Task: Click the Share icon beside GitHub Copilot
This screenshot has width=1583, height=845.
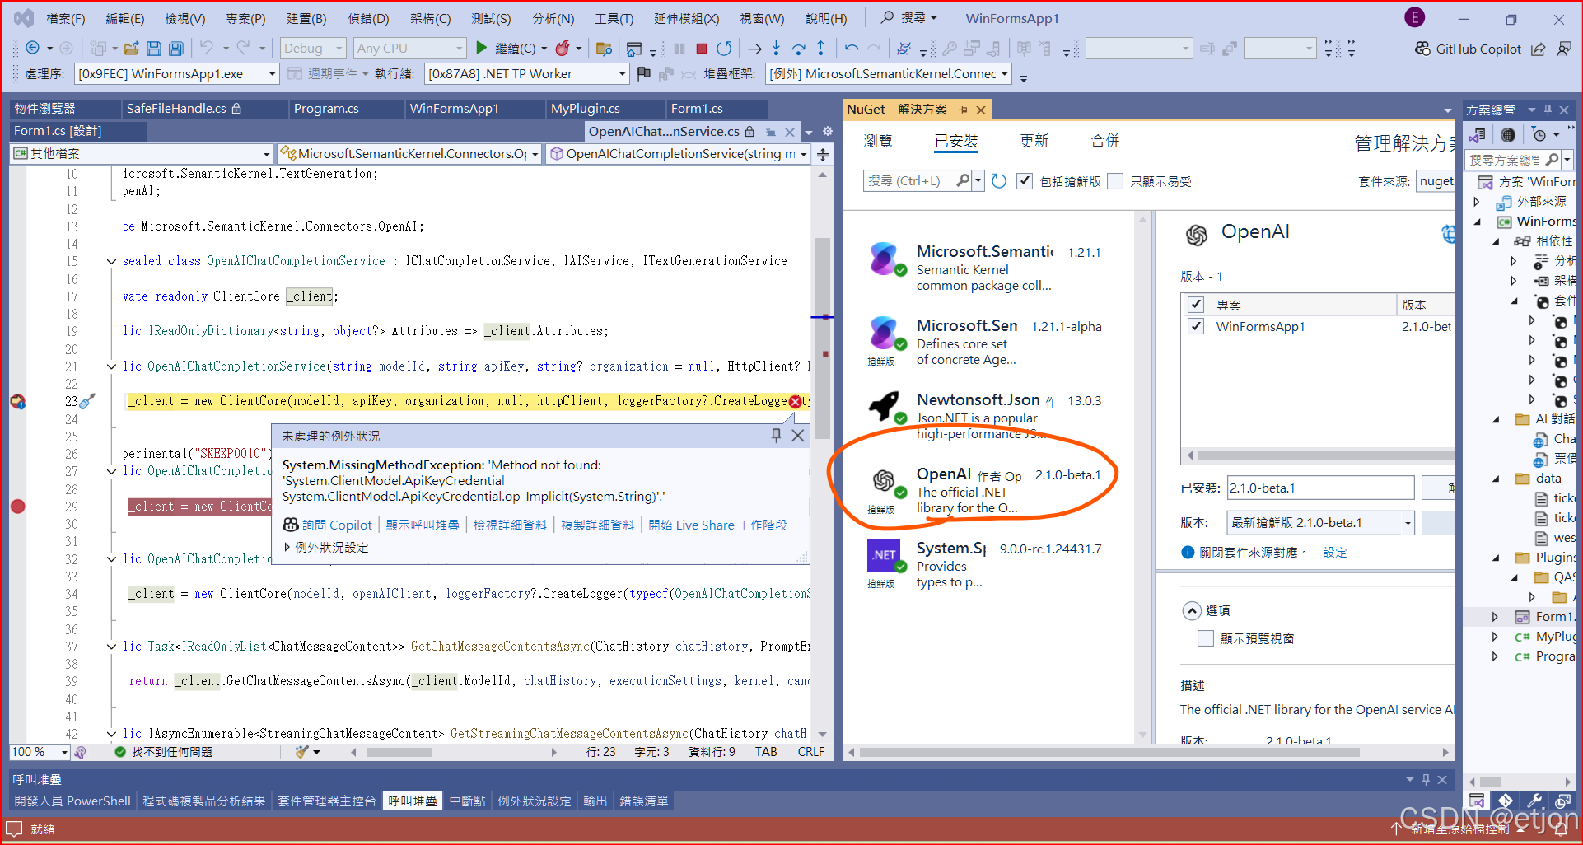Action: 1538,49
